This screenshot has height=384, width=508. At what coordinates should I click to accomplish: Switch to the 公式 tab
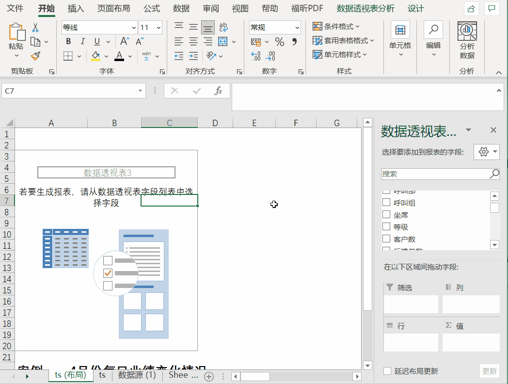[152, 8]
